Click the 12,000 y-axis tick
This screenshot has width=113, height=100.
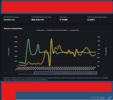tap(16, 47)
